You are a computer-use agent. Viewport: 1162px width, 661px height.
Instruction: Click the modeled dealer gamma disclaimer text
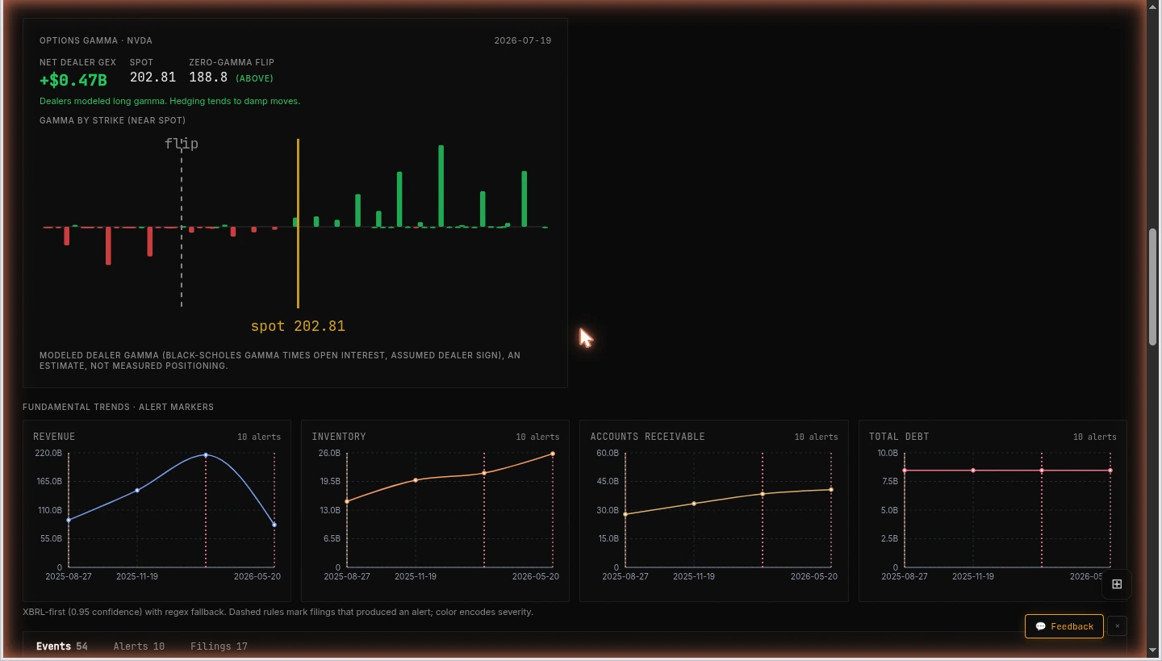pos(280,360)
